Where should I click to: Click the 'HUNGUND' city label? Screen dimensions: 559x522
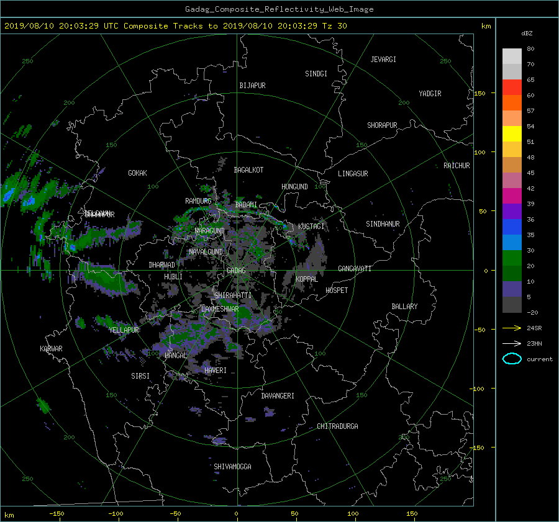coord(294,187)
